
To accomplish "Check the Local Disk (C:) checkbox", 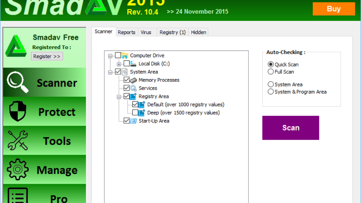I will pyautogui.click(x=126, y=63).
